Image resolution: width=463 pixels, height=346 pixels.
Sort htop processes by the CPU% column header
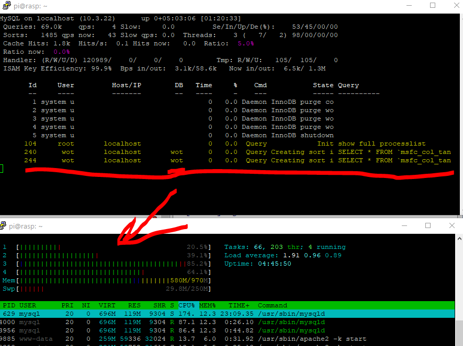[x=186, y=305]
